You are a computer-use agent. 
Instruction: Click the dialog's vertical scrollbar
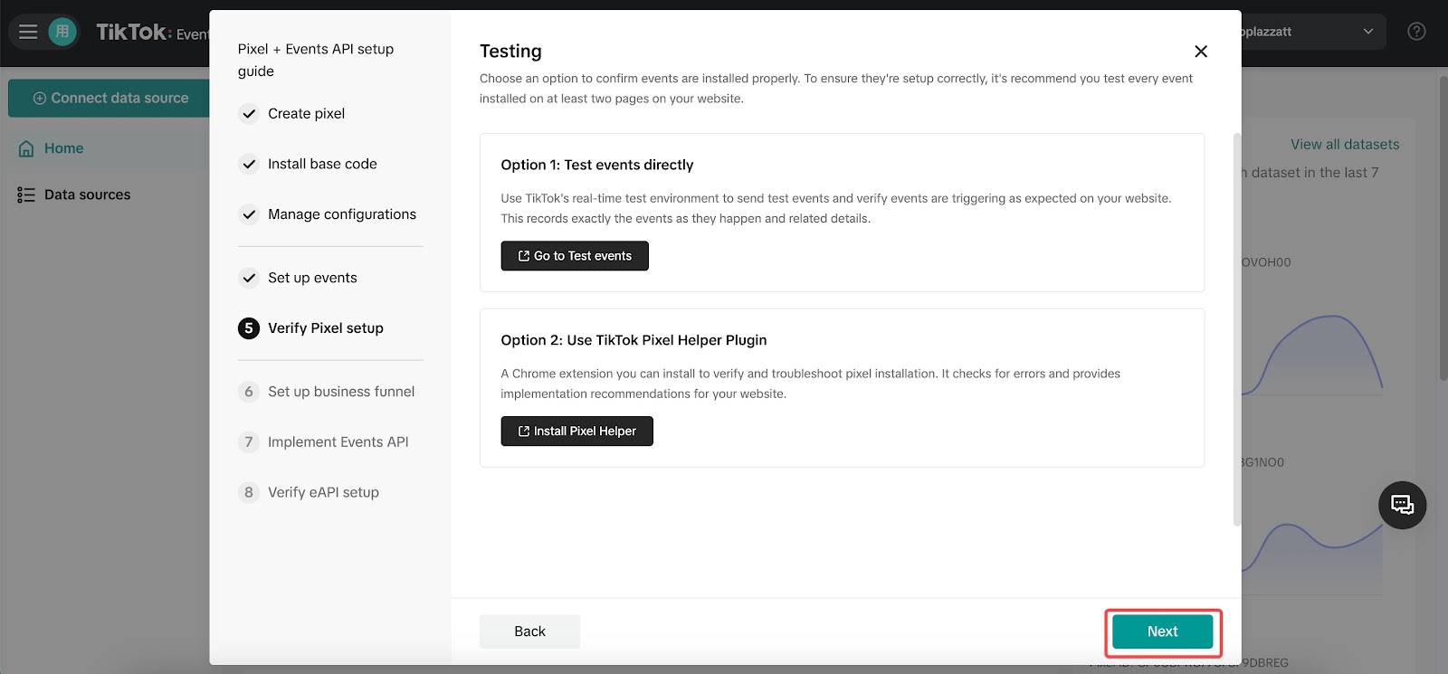tap(1237, 328)
